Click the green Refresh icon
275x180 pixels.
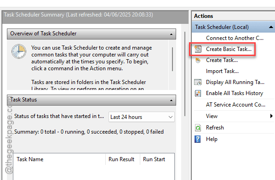tap(198, 128)
